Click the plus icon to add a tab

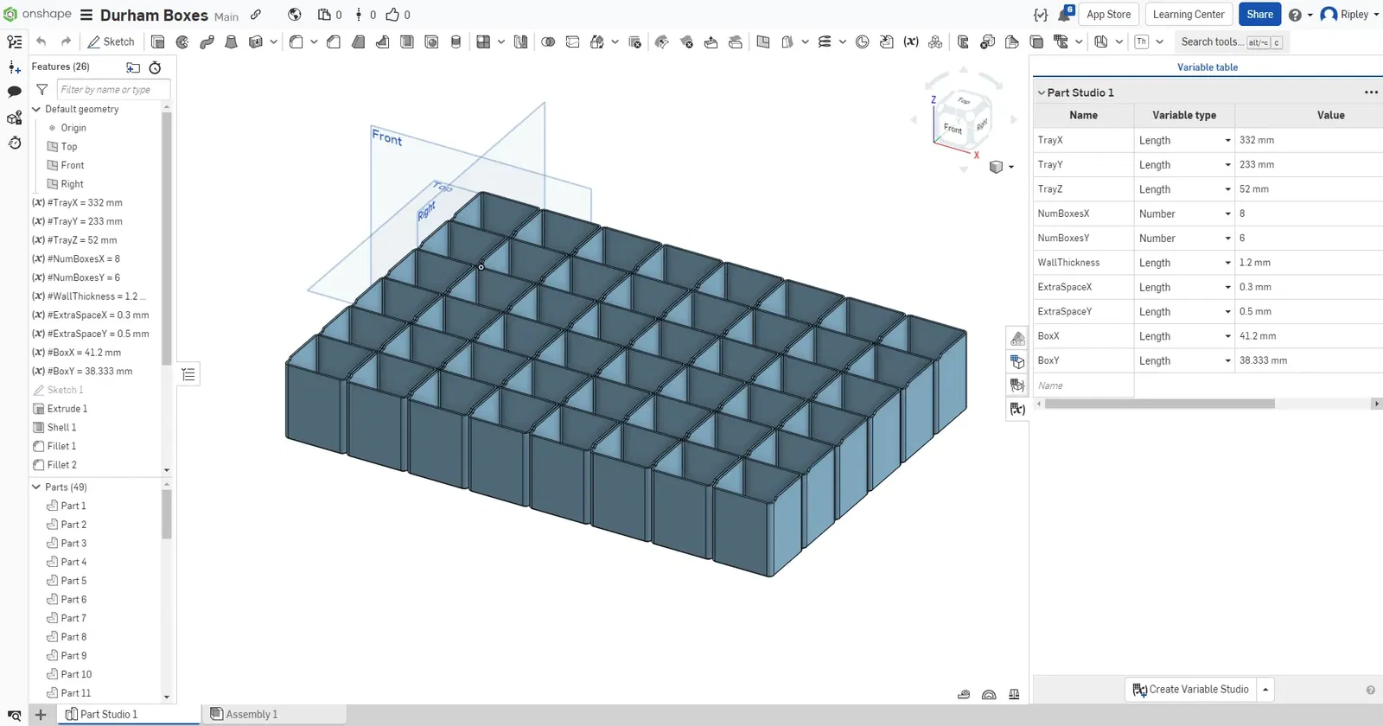coord(41,715)
